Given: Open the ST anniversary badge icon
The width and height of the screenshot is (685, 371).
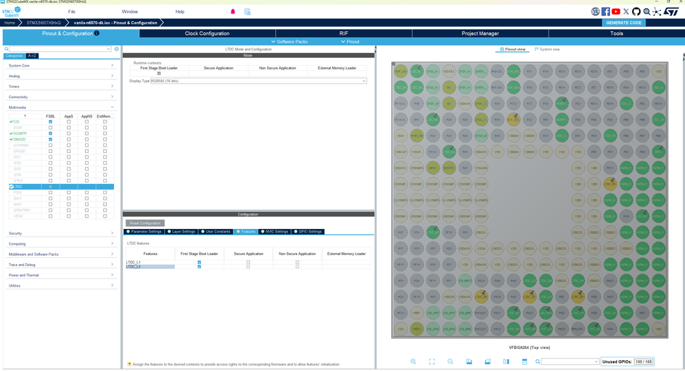Looking at the screenshot, I should (x=595, y=12).
